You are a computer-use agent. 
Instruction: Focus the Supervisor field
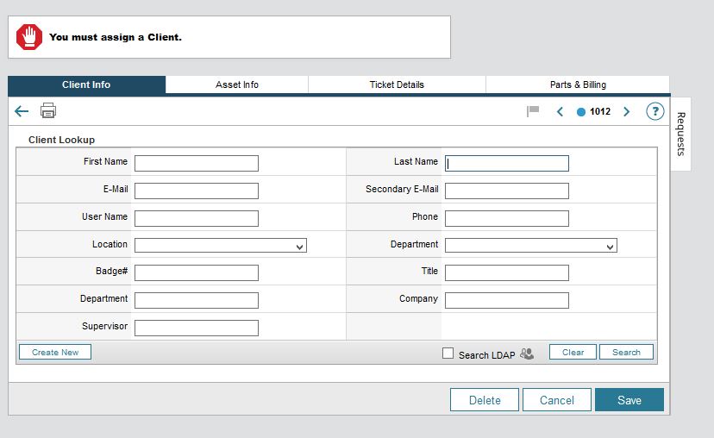(197, 328)
